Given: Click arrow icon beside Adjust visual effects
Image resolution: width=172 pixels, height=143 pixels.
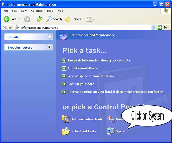Looking at the screenshot, I should (x=64, y=68).
